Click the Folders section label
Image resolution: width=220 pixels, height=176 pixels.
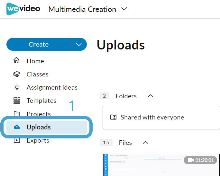coord(126,96)
